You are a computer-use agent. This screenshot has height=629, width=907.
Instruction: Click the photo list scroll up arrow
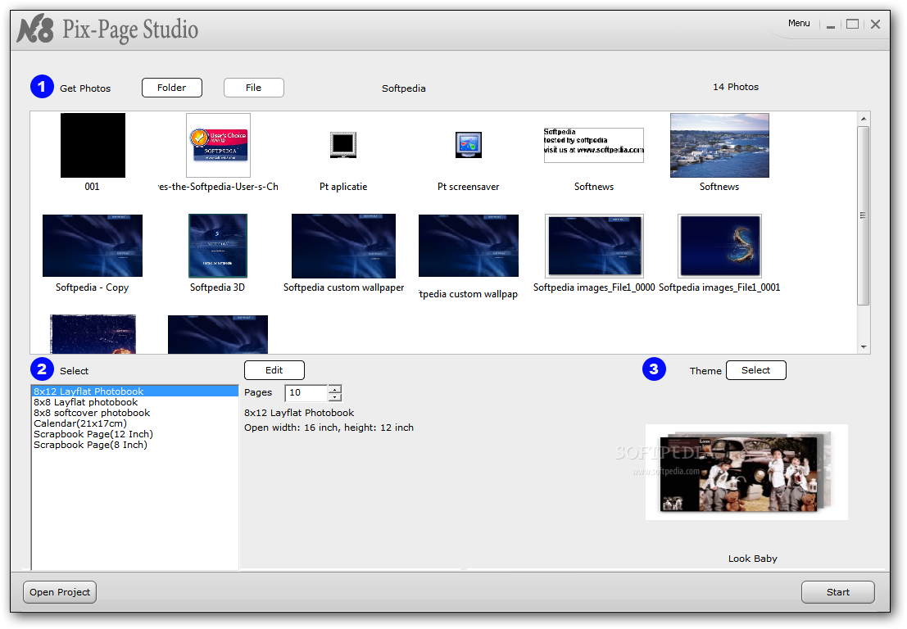pyautogui.click(x=864, y=119)
